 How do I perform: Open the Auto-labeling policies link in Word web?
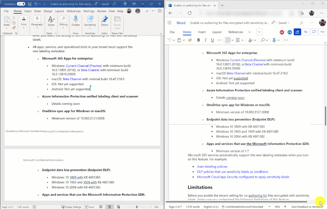(x=212, y=167)
